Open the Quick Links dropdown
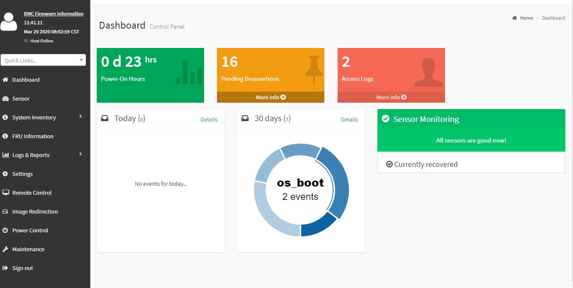573x288 pixels. (43, 60)
